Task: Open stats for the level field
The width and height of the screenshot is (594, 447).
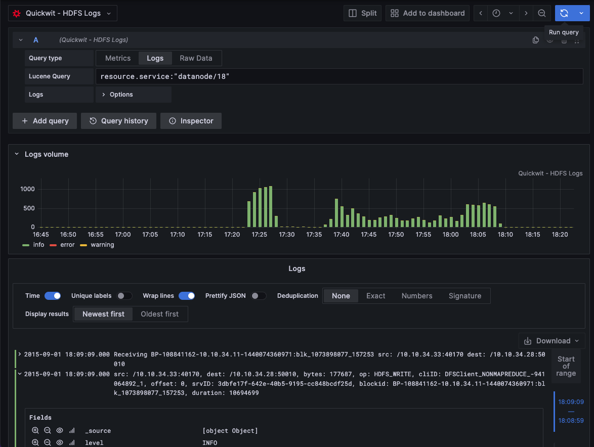Action: tap(71, 442)
